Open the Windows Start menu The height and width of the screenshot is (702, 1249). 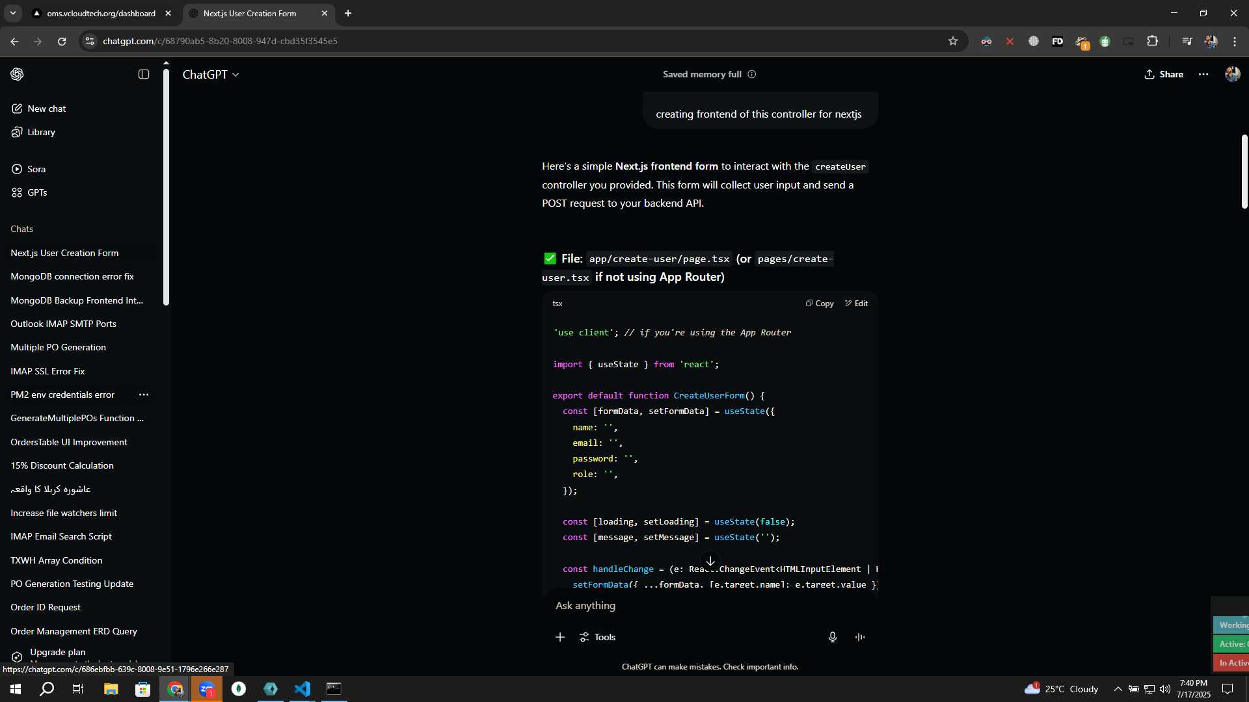(x=16, y=689)
